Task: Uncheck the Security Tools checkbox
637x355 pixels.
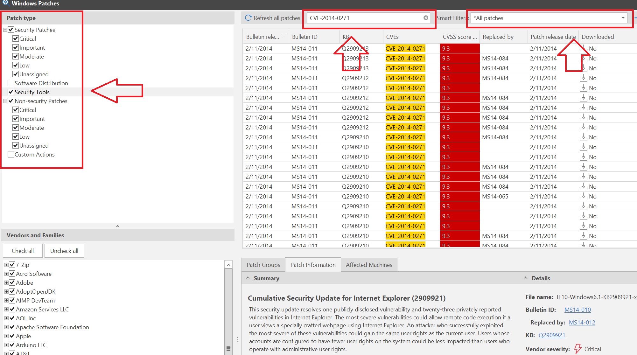Action: (10, 92)
